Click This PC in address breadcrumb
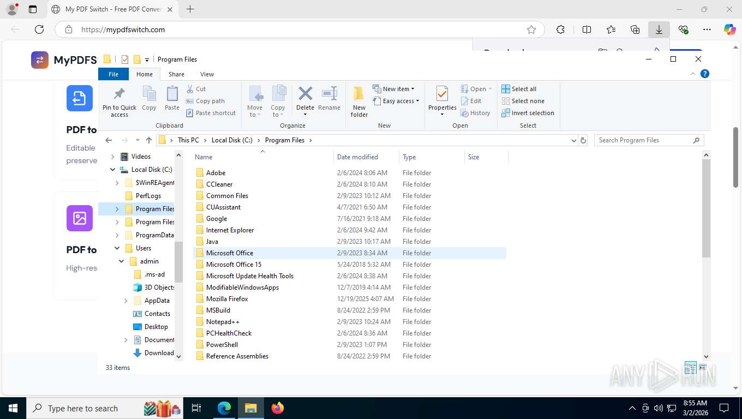Screen dimensions: 742x419 (188, 140)
